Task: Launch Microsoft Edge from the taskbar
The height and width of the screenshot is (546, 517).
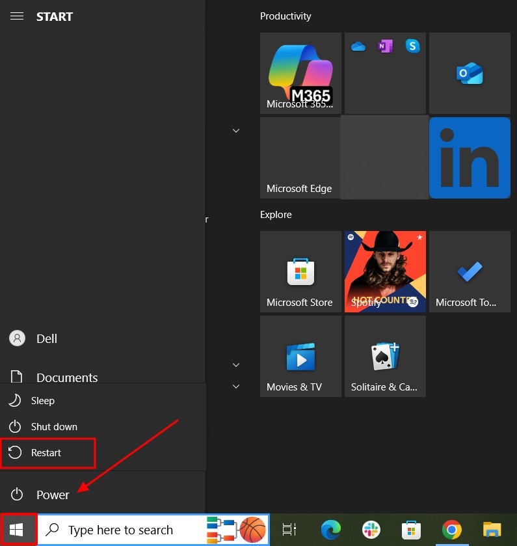Action: 331,530
